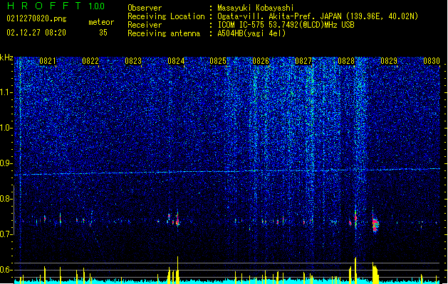This screenshot has height=284, width=448.
Task: Click the Ogata-vill. Akita-Pref. JAPAN location text
Action: click(x=318, y=16)
